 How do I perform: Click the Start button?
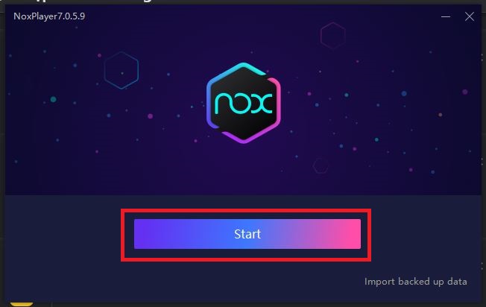click(247, 234)
